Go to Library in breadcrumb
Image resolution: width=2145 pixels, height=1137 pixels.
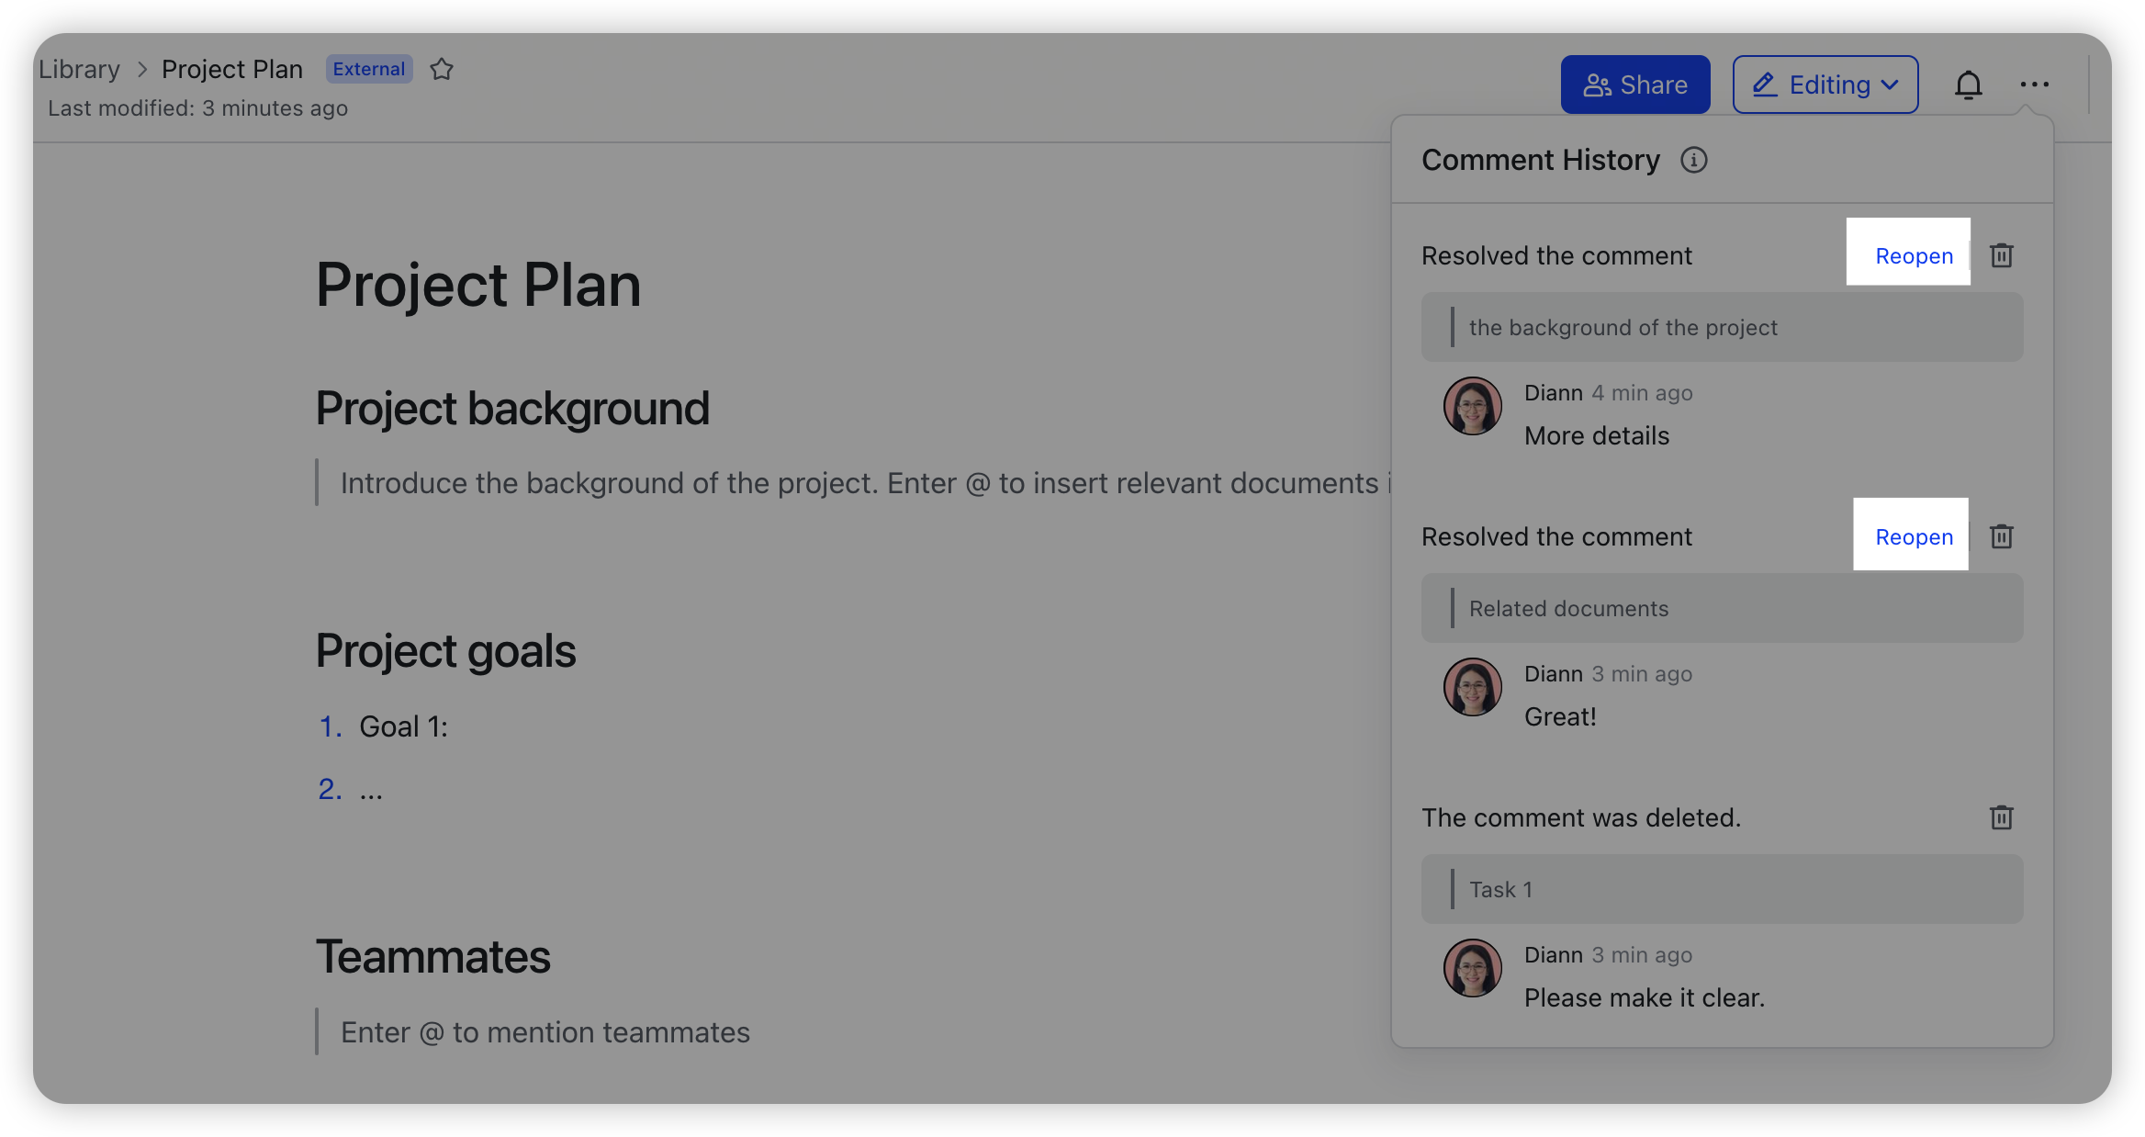tap(79, 69)
